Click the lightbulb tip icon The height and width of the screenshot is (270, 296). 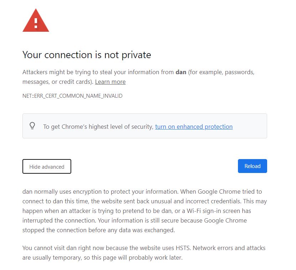(32, 126)
